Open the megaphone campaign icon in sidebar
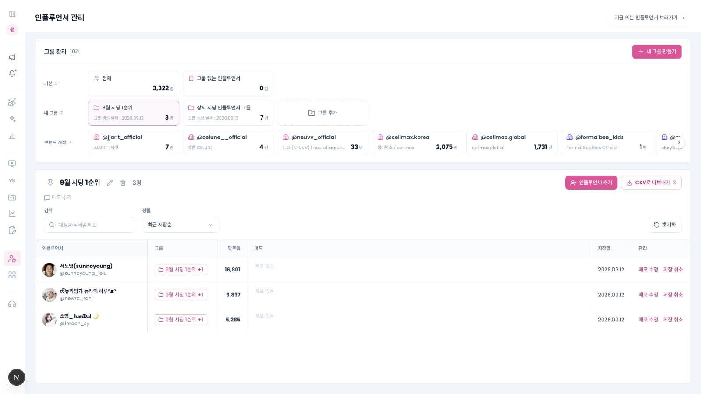 (x=12, y=57)
